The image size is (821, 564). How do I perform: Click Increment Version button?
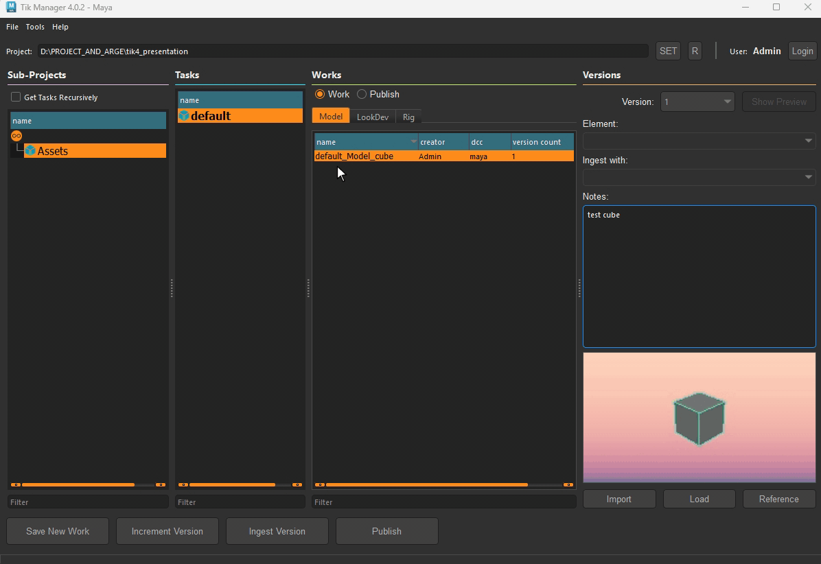(167, 531)
